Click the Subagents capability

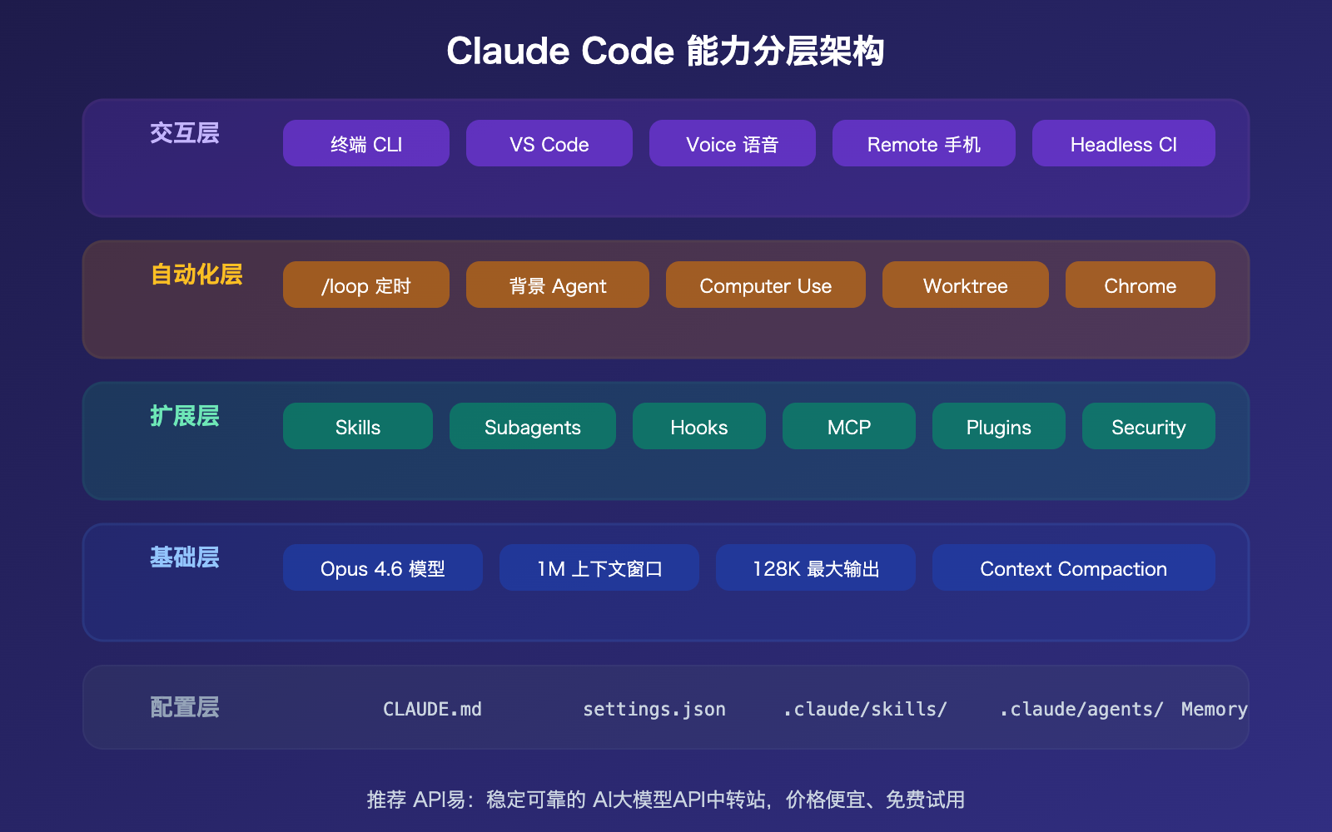[532, 426]
